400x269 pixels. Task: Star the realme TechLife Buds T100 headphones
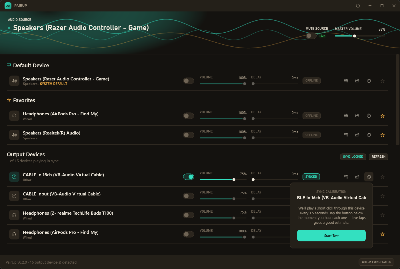click(x=383, y=215)
